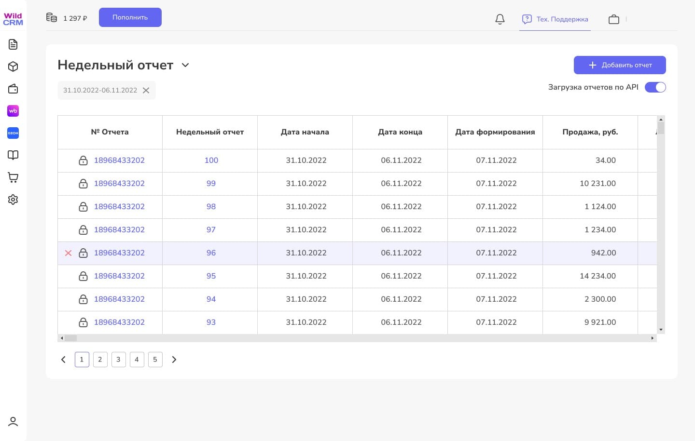The width and height of the screenshot is (695, 441).
Task: Click the horizontal table scrollbar thumb
Action: pos(71,338)
